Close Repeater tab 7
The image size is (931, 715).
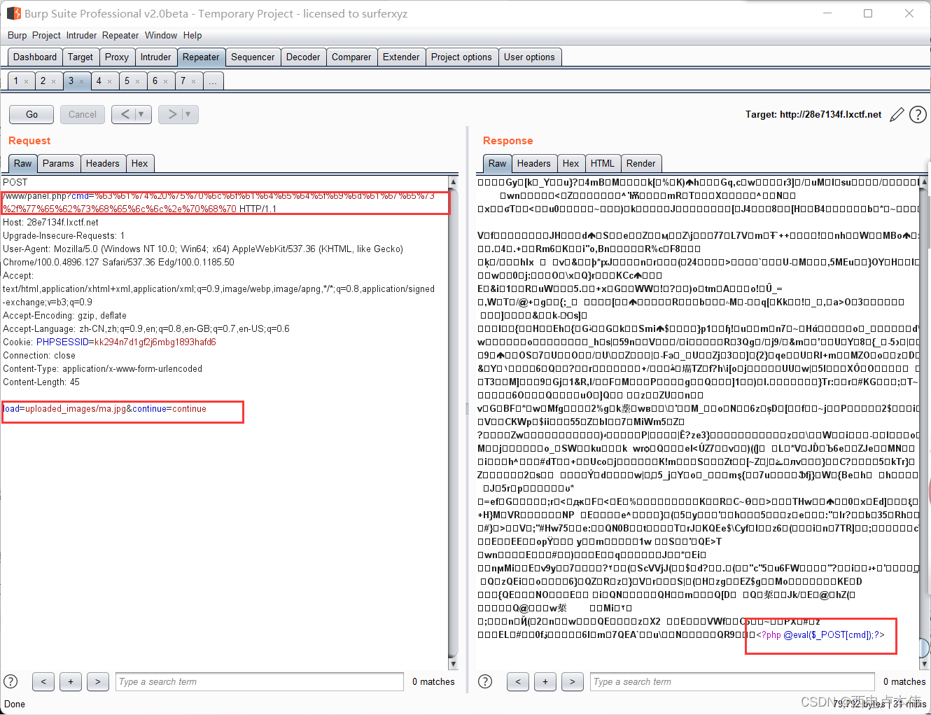(x=193, y=81)
